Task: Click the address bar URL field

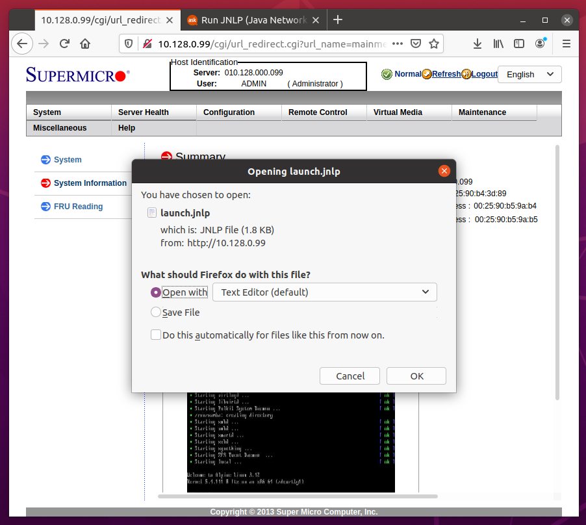Action: [x=272, y=44]
